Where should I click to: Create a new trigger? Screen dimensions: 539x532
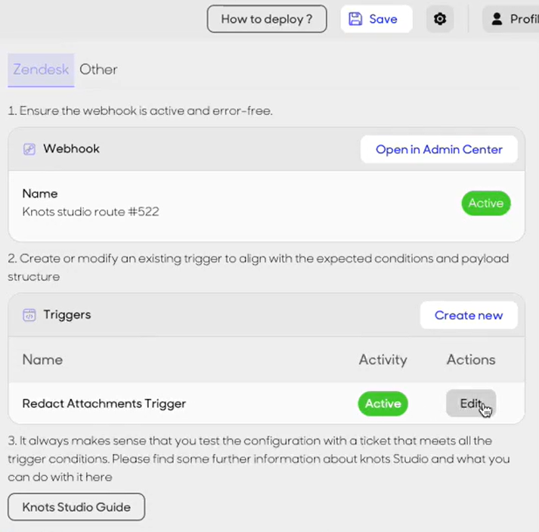469,316
